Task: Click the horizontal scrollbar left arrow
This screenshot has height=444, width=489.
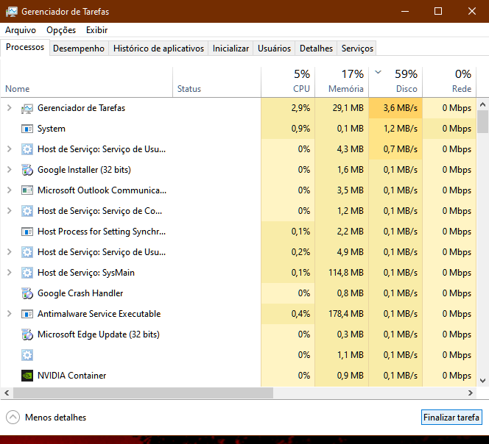Action: [x=7, y=393]
